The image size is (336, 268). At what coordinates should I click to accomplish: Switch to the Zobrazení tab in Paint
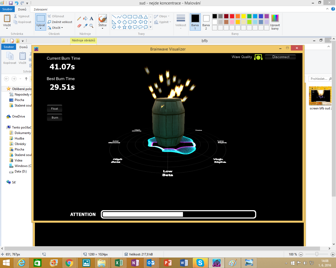pos(41,9)
